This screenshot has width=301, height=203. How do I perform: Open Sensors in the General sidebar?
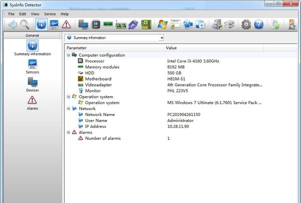tap(33, 66)
